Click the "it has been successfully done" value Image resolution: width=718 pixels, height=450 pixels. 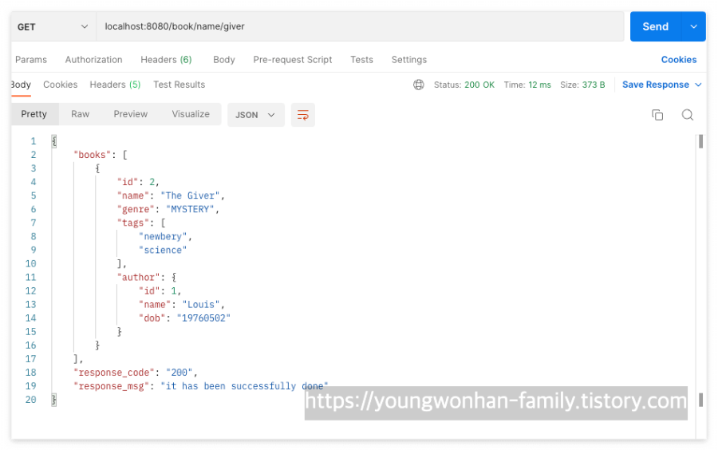click(x=245, y=386)
